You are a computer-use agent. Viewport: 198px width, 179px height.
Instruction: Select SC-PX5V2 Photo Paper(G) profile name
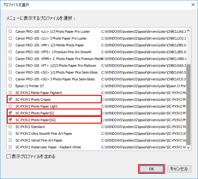click(x=35, y=113)
